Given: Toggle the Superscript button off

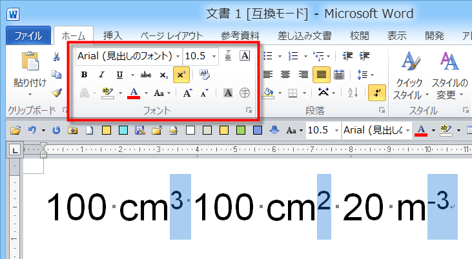Looking at the screenshot, I should (181, 75).
